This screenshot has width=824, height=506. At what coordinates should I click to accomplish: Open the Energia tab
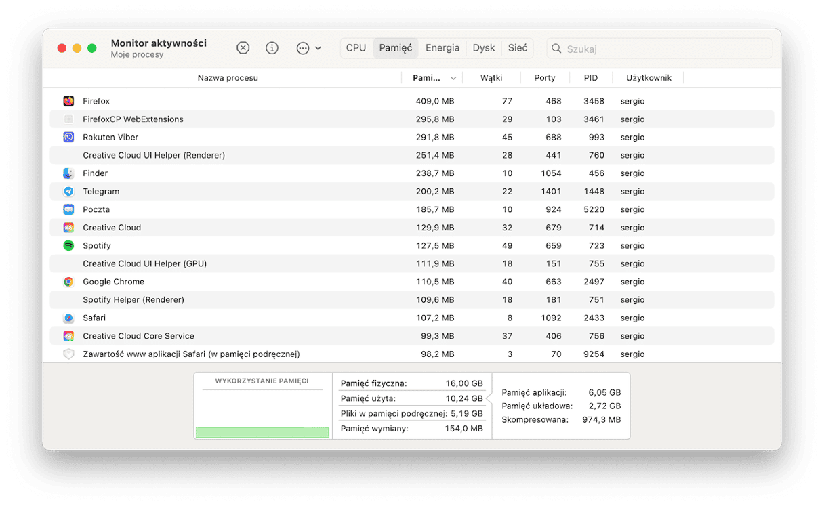[x=442, y=48]
